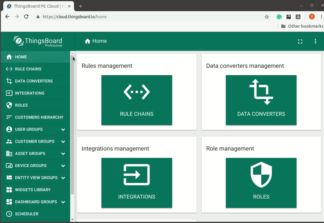Toggle fullscreen mode icon in header
Image resolution: width=324 pixels, height=223 pixels.
pyautogui.click(x=300, y=42)
